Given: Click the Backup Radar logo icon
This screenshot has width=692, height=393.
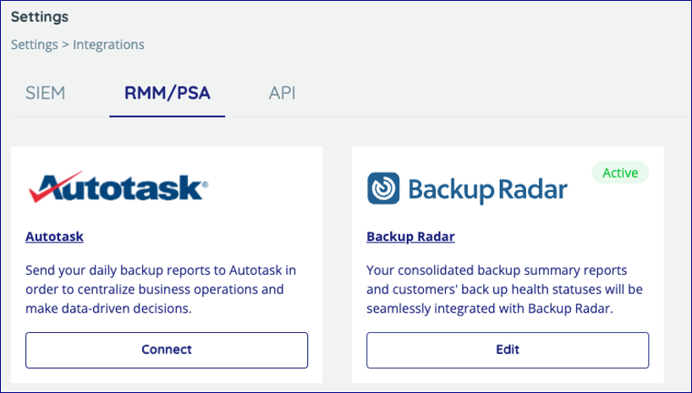Looking at the screenshot, I should click(x=383, y=188).
